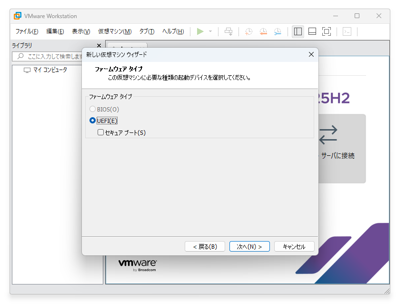Power on the virtual machine
This screenshot has height=304, width=397.
point(200,31)
